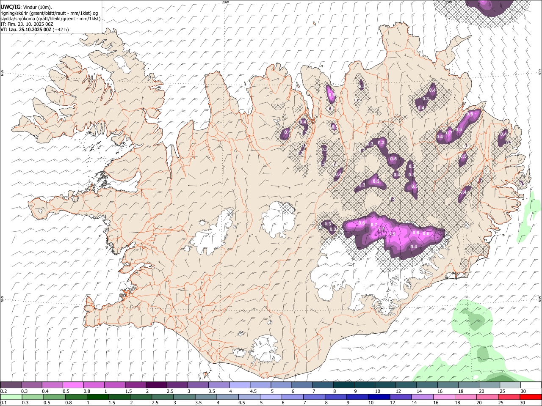Click the '15W' longitude label at top
This screenshot has height=406, width=542.
[x=449, y=2]
